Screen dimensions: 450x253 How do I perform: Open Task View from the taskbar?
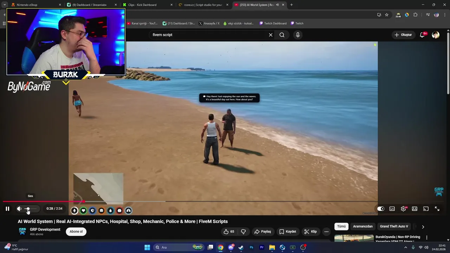210,247
